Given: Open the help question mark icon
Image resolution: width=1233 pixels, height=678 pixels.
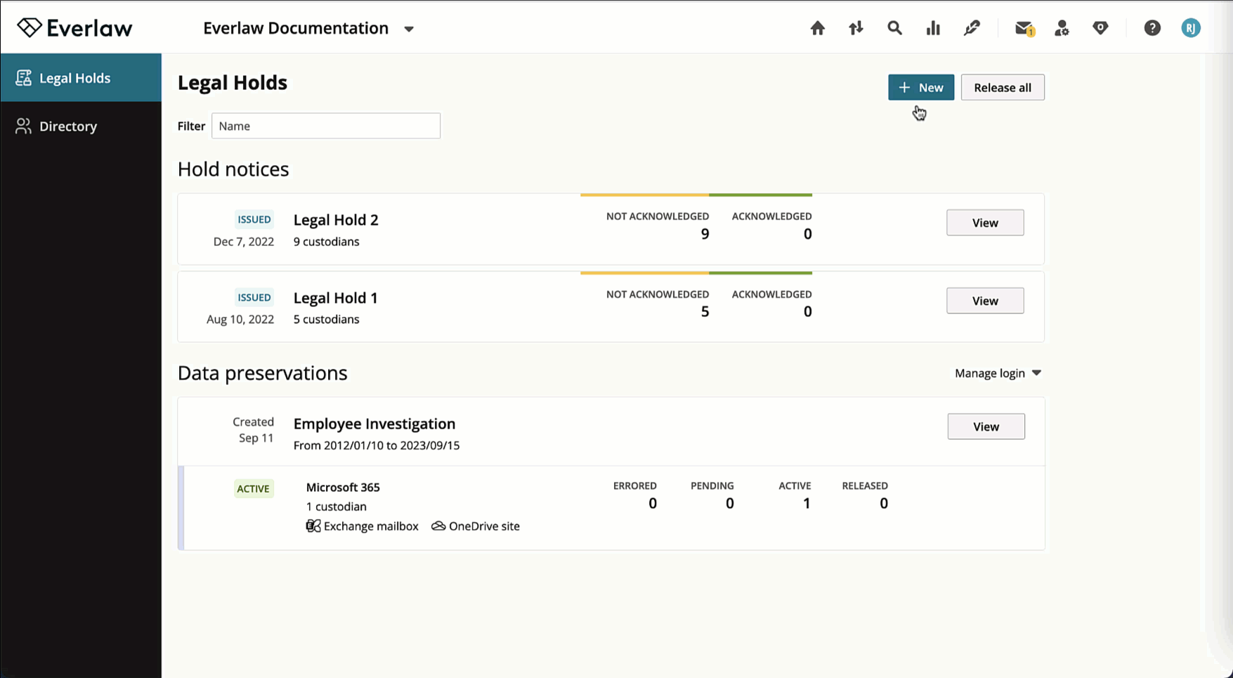Looking at the screenshot, I should [1152, 28].
